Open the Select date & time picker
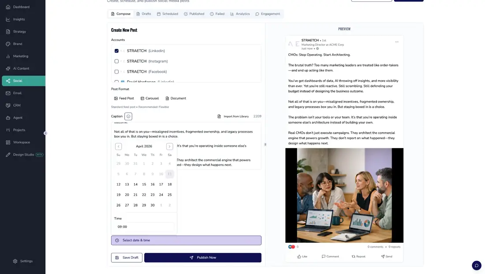This screenshot has width=485, height=274. [186, 241]
